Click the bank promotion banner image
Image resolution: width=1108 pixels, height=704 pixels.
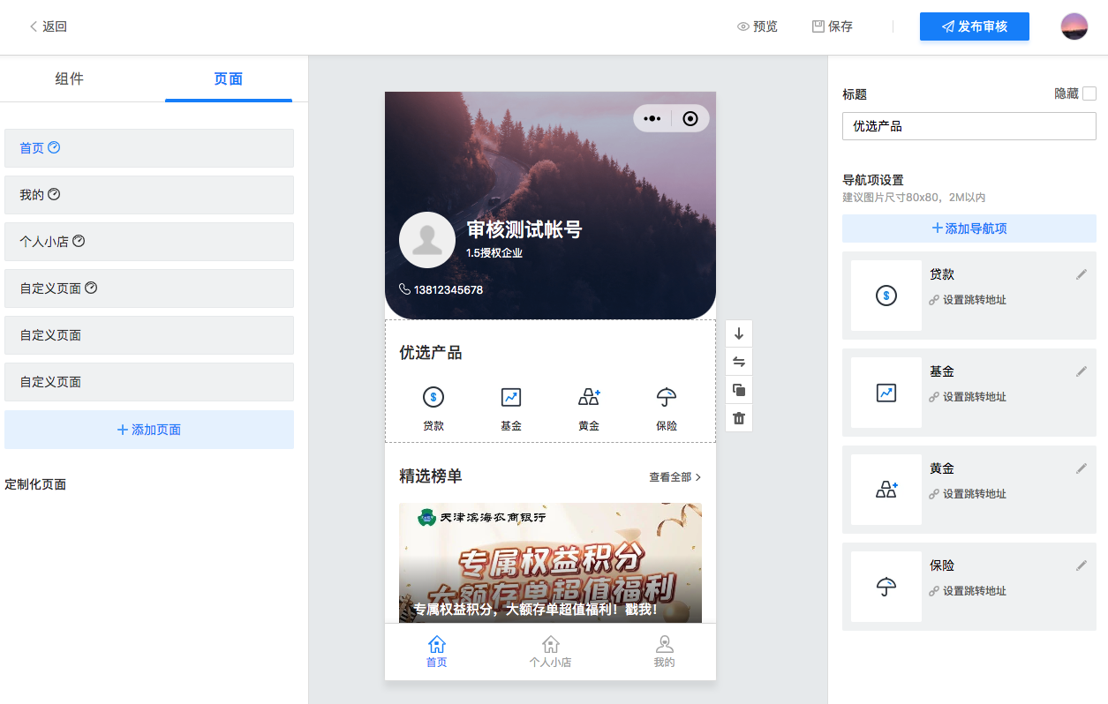tap(551, 563)
